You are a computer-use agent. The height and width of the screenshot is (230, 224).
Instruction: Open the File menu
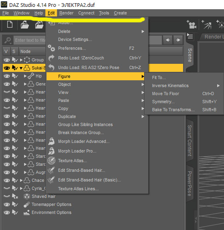tap(6, 13)
